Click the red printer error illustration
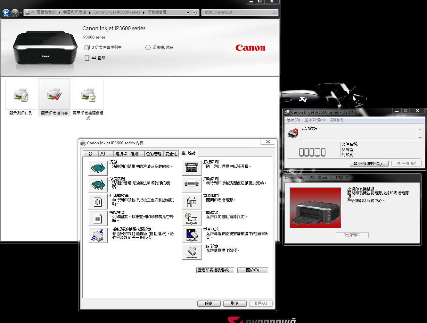Screen dimensions: 427x323 315,208
